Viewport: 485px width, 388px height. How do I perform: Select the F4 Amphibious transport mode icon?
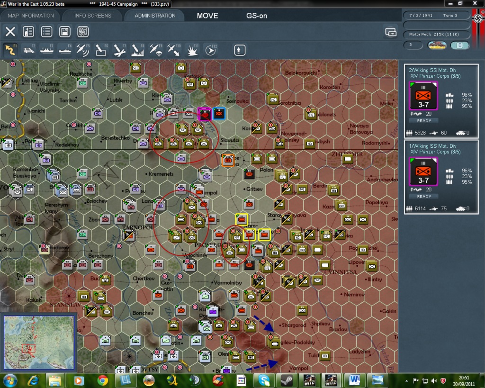tap(65, 50)
